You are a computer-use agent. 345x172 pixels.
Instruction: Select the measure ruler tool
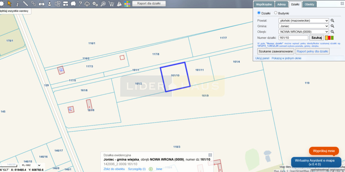pos(25,3)
